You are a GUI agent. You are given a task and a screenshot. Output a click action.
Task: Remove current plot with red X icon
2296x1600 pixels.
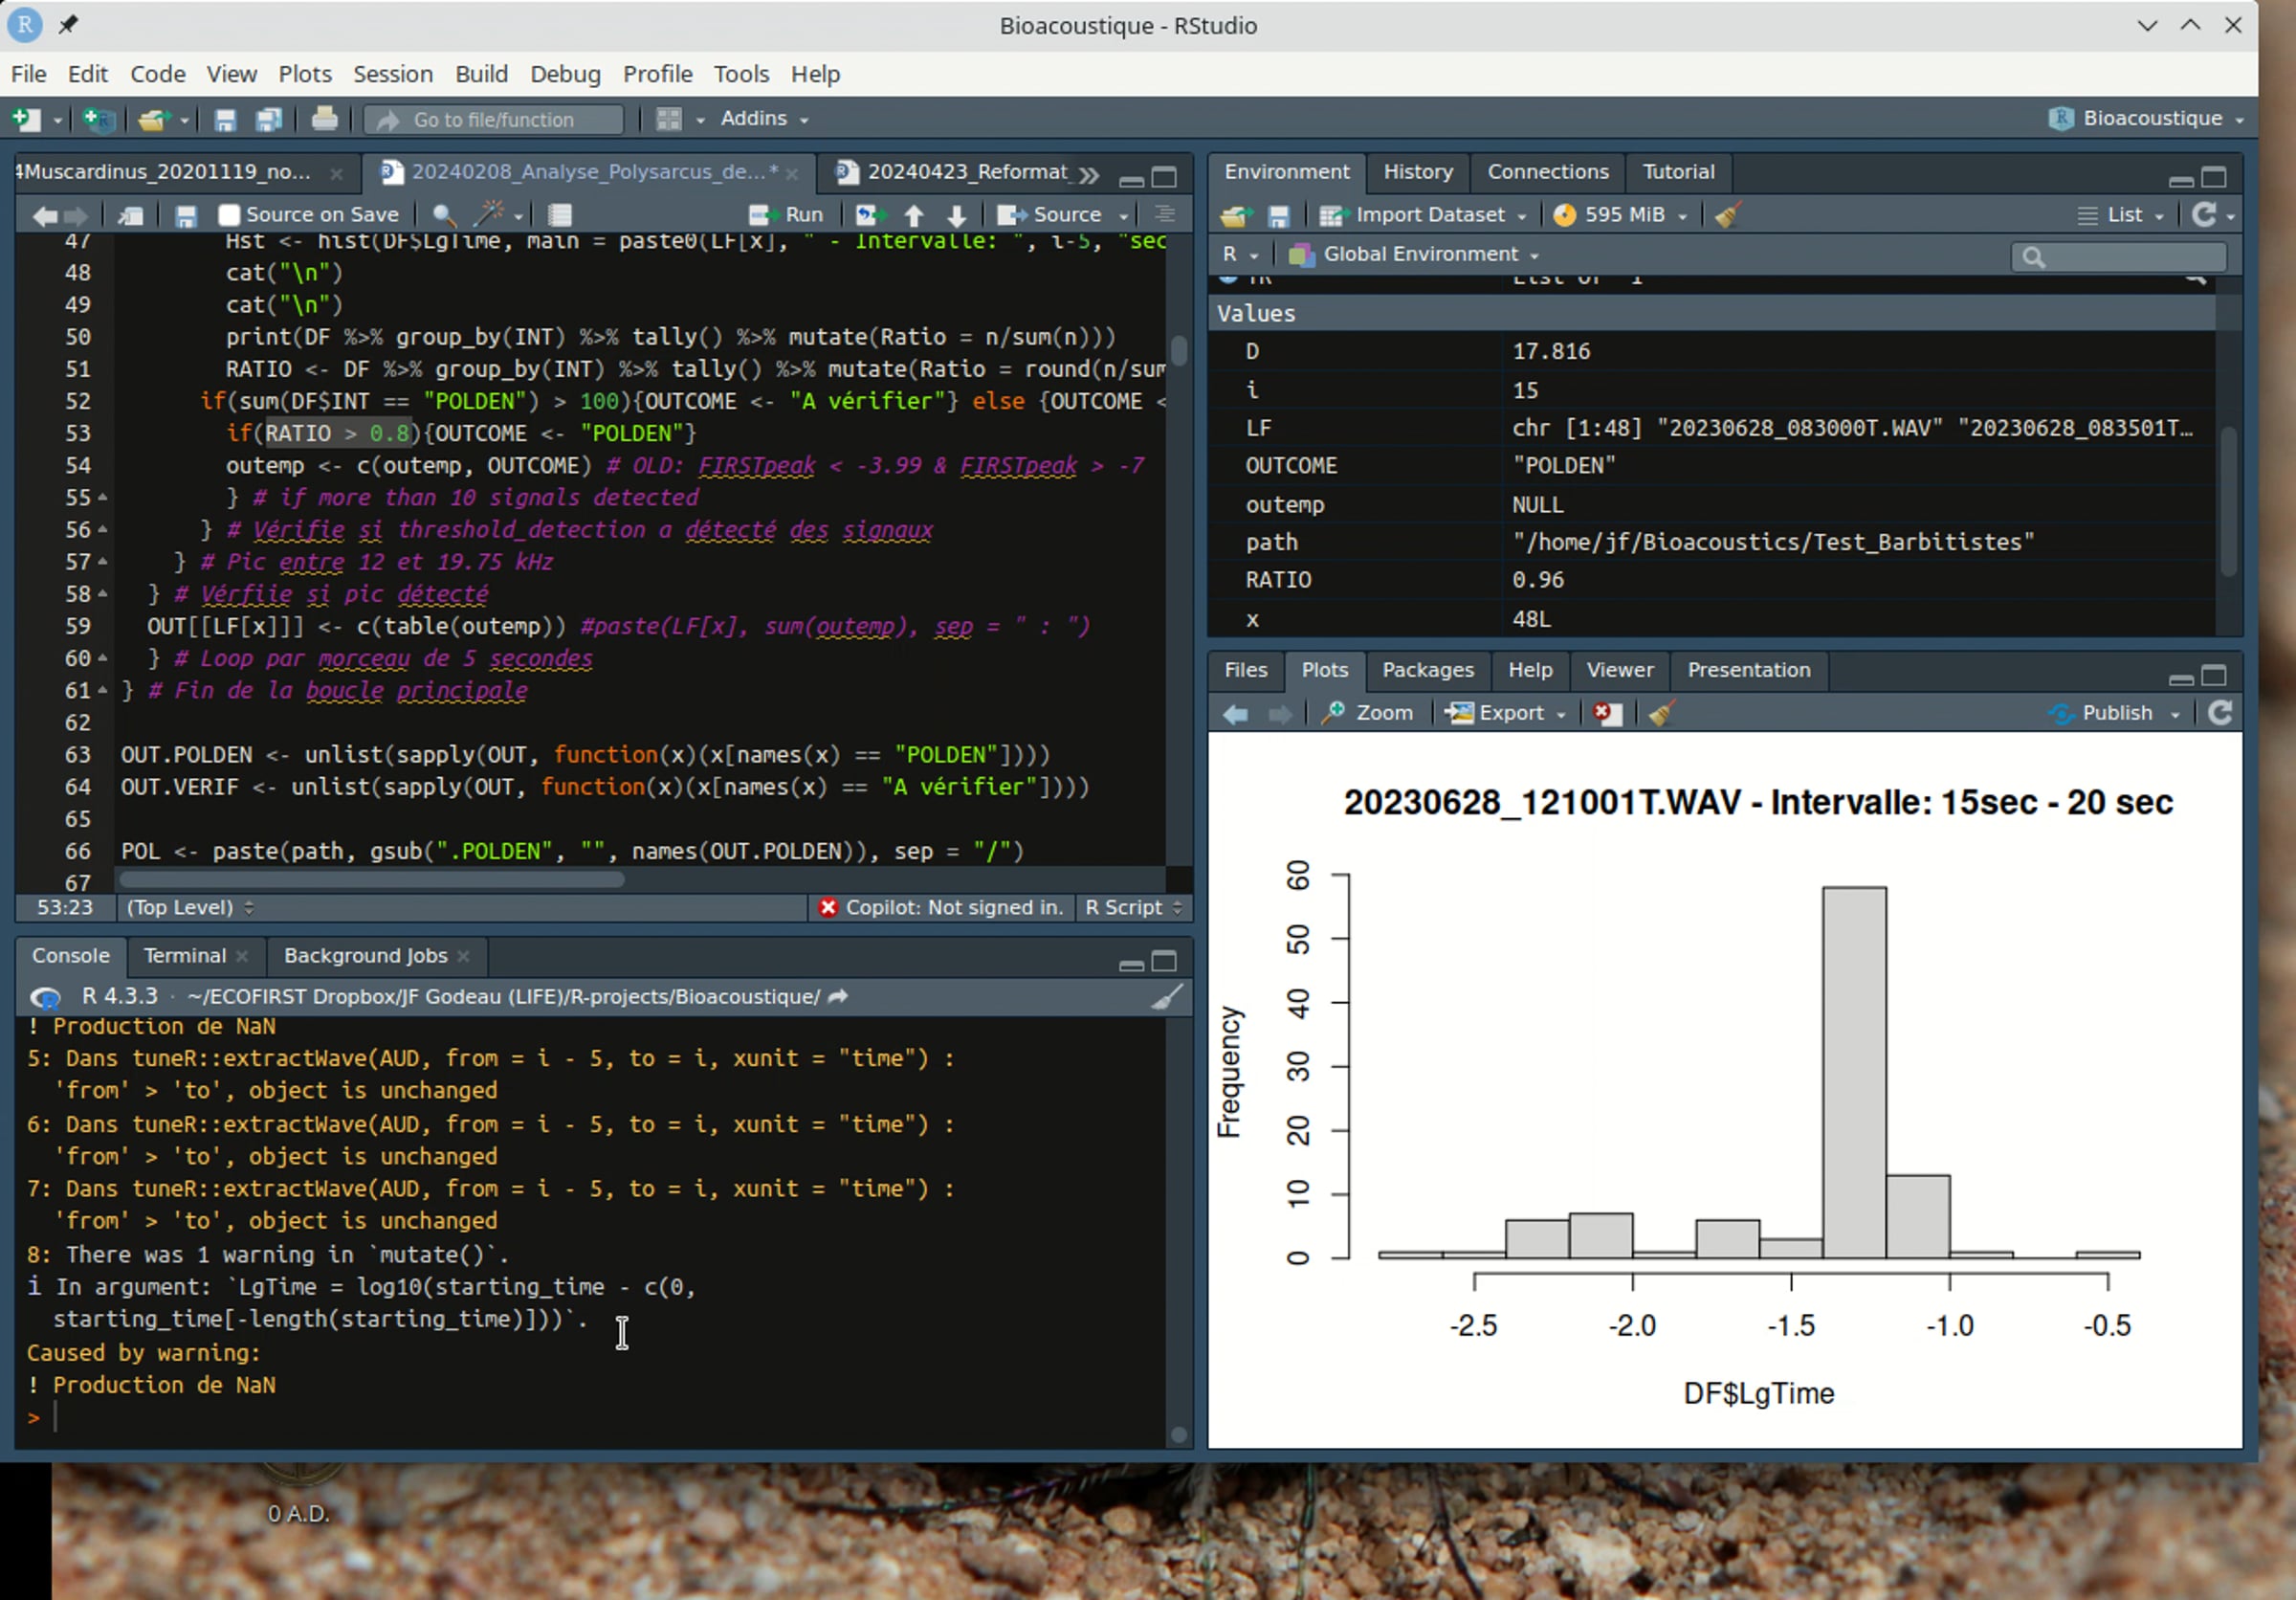(1605, 713)
